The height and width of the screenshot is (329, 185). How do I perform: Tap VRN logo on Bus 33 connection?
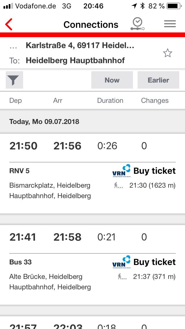121,262
